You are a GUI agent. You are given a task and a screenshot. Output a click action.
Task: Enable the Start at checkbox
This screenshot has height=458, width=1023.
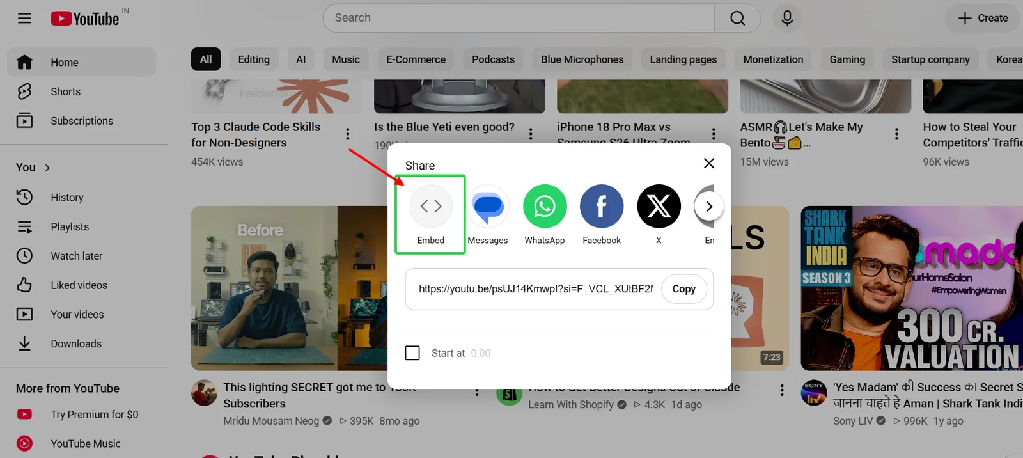coord(412,353)
